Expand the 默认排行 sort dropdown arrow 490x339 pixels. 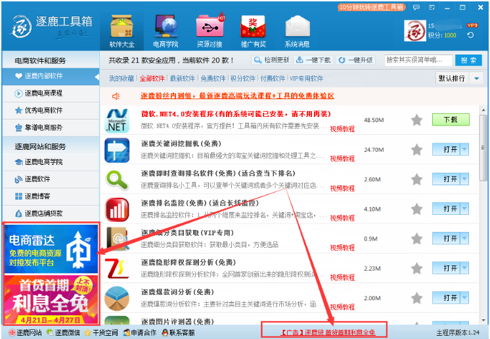476,78
